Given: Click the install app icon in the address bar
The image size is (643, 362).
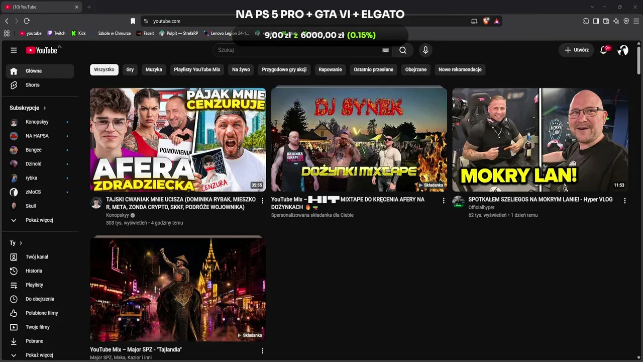Looking at the screenshot, I should point(474,21).
